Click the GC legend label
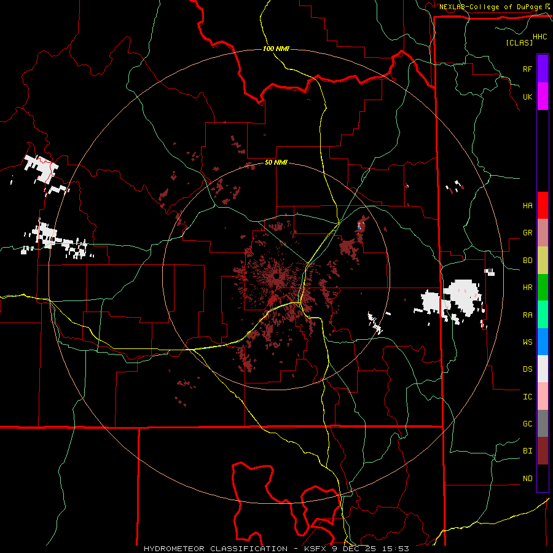This screenshot has height=553, width=553. (x=527, y=424)
